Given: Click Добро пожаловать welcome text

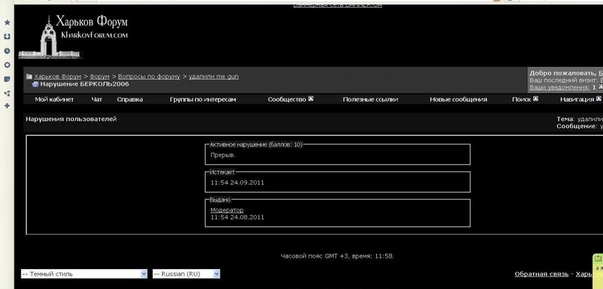Looking at the screenshot, I should pos(563,73).
